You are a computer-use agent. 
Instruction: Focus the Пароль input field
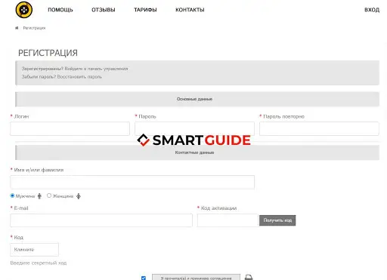(x=194, y=129)
